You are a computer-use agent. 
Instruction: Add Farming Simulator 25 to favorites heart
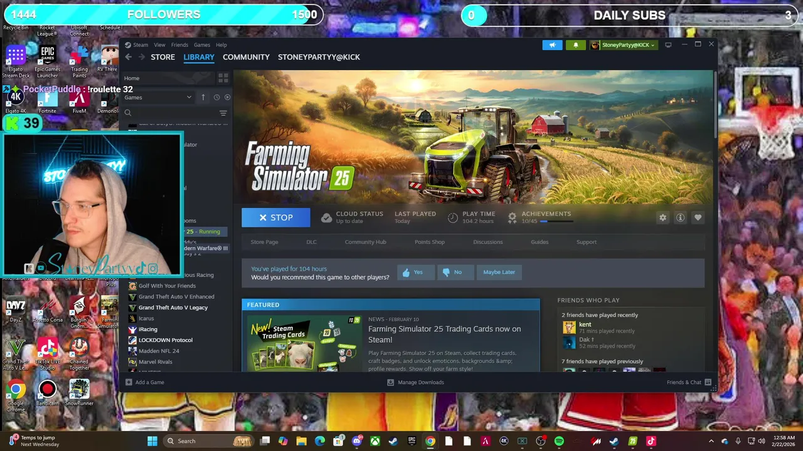[x=698, y=217]
